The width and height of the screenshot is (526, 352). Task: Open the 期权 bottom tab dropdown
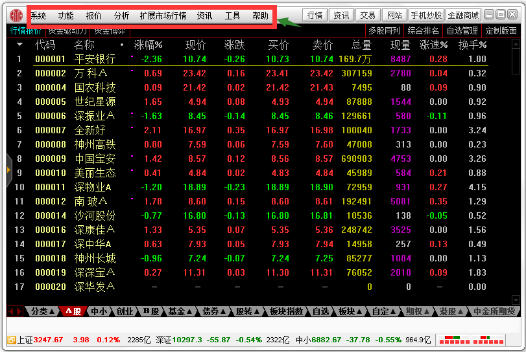417,311
